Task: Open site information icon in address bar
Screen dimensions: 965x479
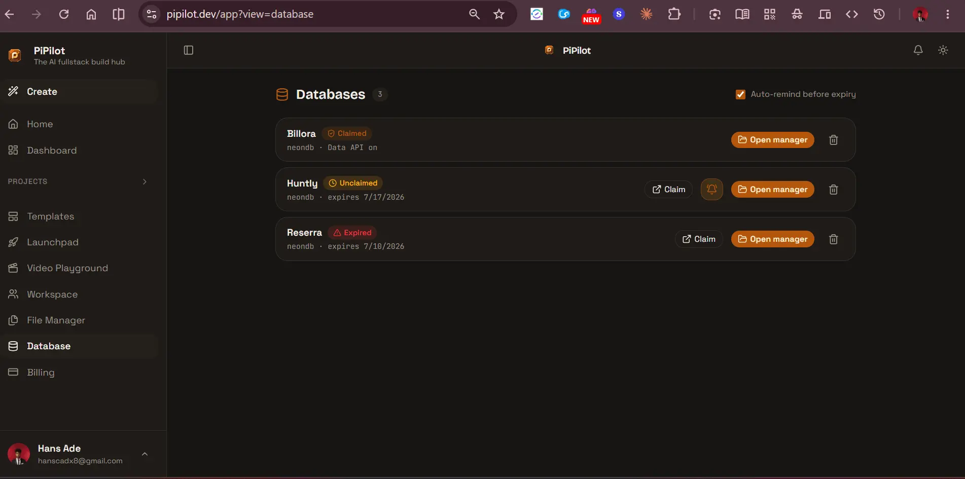Action: pos(152,14)
